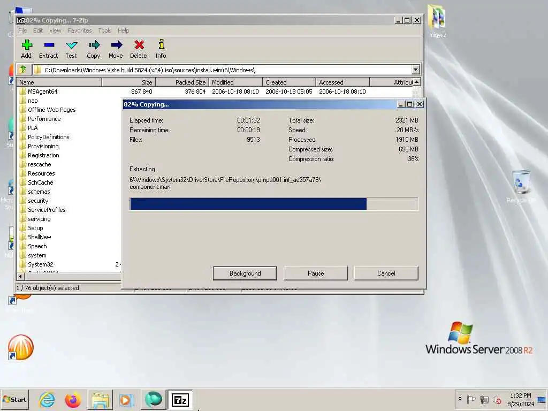The width and height of the screenshot is (548, 411).
Task: Sort by Created column header
Action: click(x=289, y=82)
